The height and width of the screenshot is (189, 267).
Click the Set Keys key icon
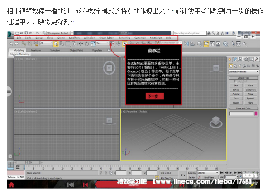pyautogui.click(x=182, y=175)
